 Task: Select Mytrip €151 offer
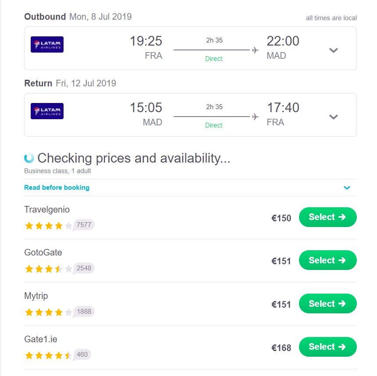coord(327,303)
